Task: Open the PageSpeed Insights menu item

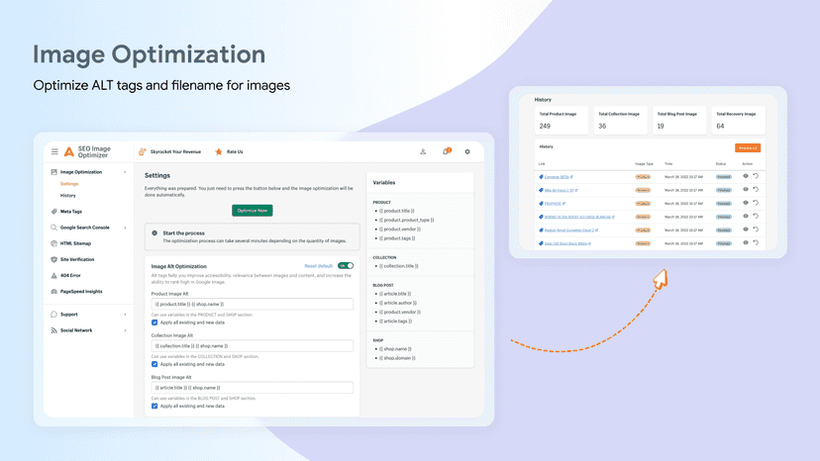Action: (x=81, y=292)
